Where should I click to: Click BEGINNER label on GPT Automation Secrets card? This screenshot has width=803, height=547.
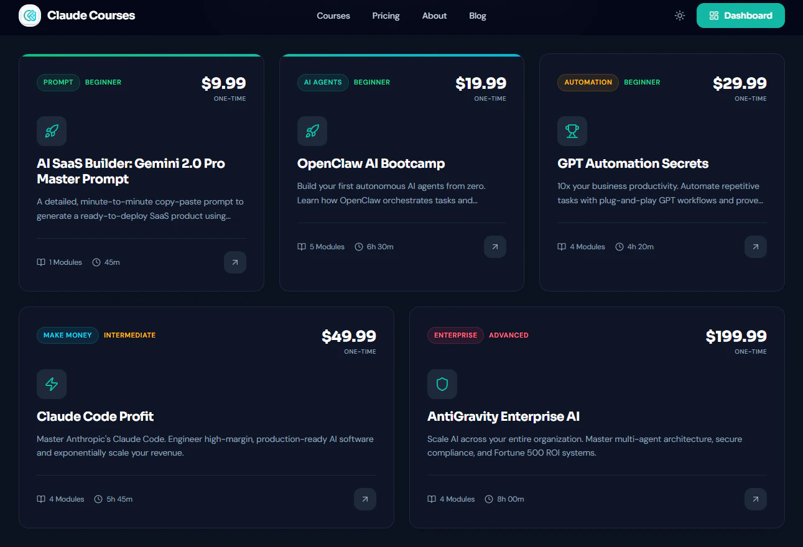pos(642,83)
